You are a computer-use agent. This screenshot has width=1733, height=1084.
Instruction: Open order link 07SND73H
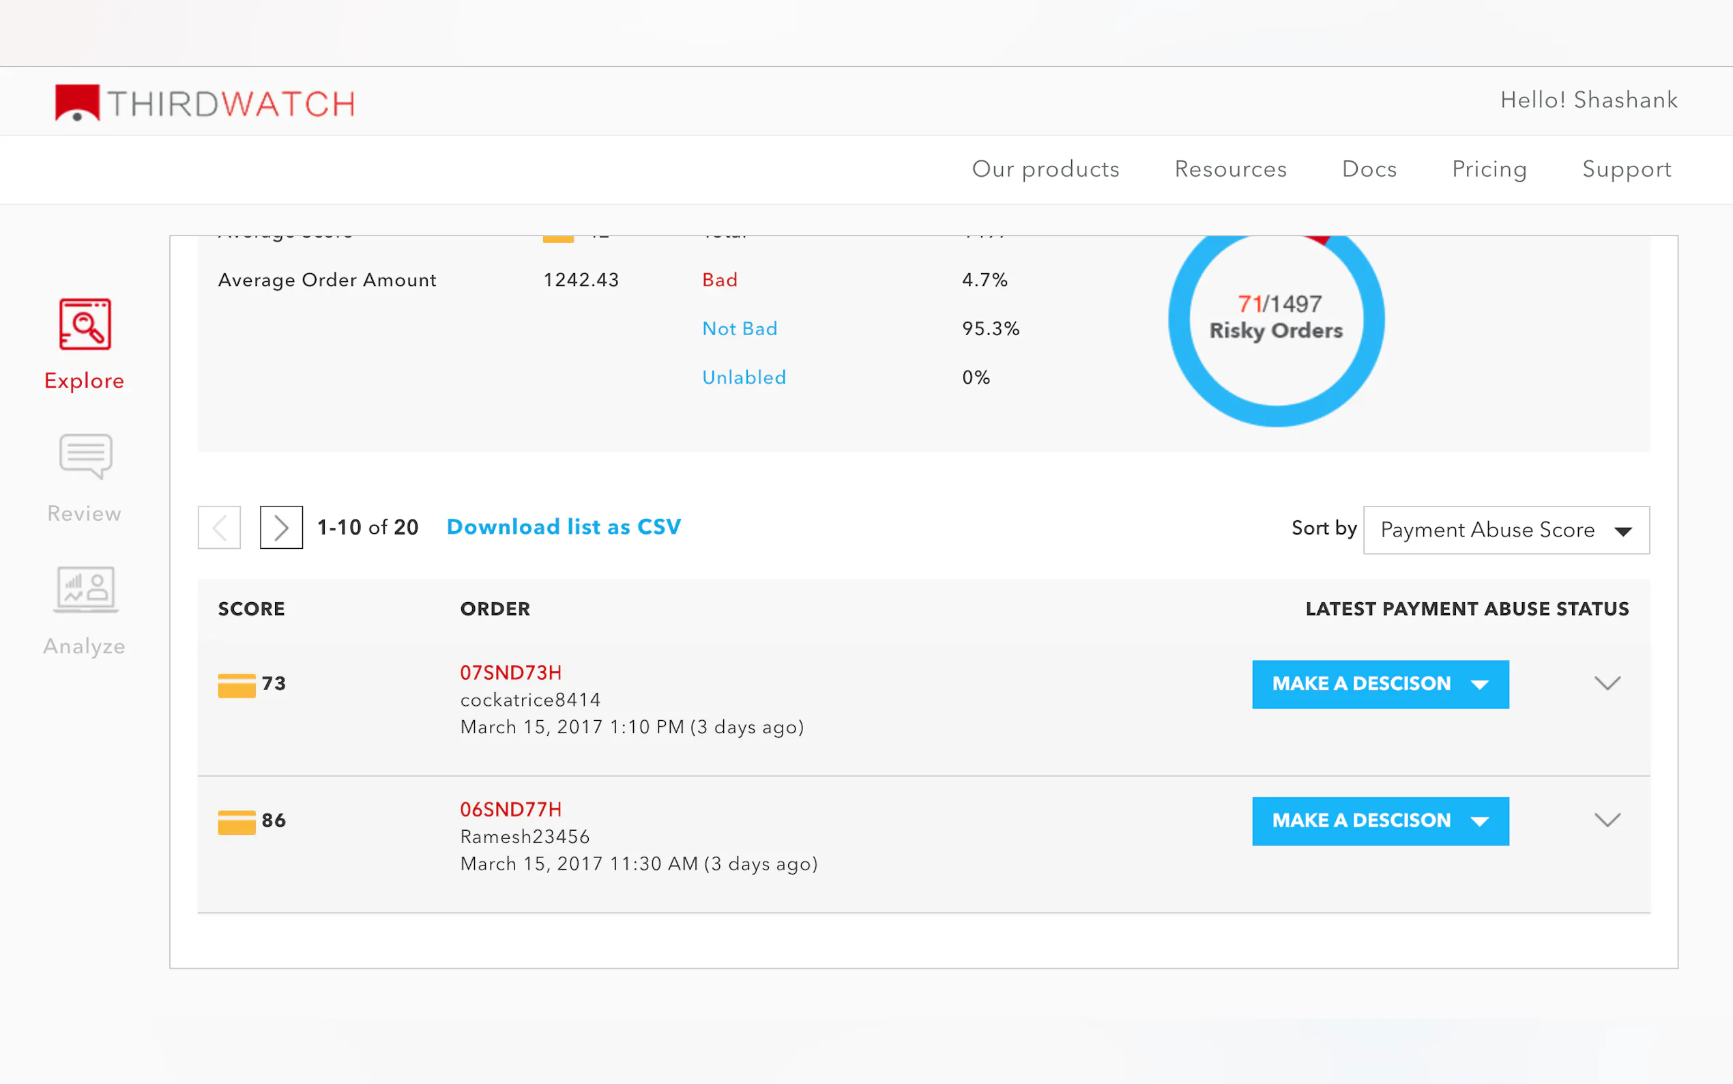510,672
